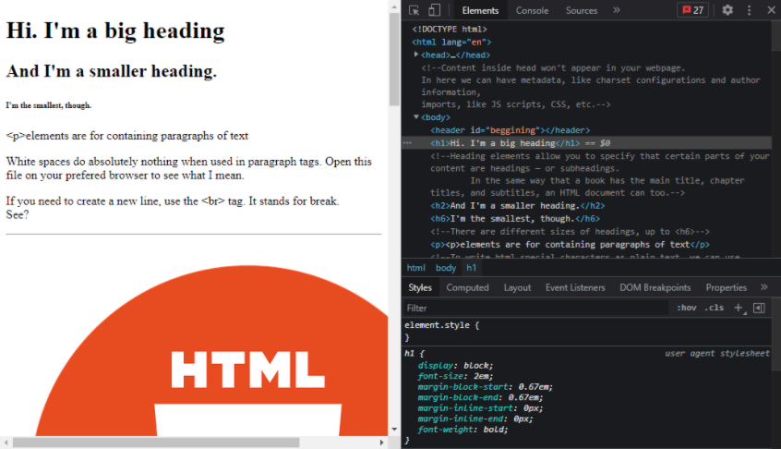Activate the inspect element picker icon

tap(414, 10)
